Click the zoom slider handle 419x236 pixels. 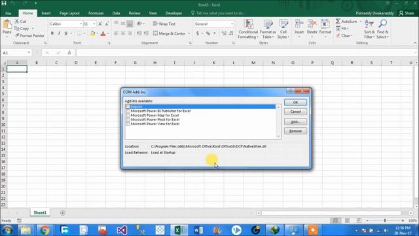pos(385,220)
